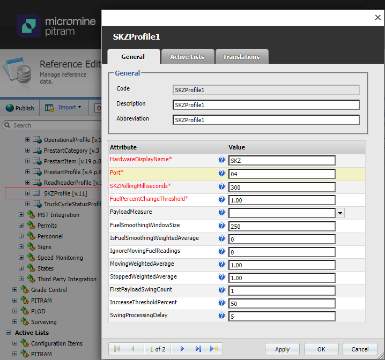Jump to last record icon
This screenshot has height=360, width=385.
coord(198,348)
